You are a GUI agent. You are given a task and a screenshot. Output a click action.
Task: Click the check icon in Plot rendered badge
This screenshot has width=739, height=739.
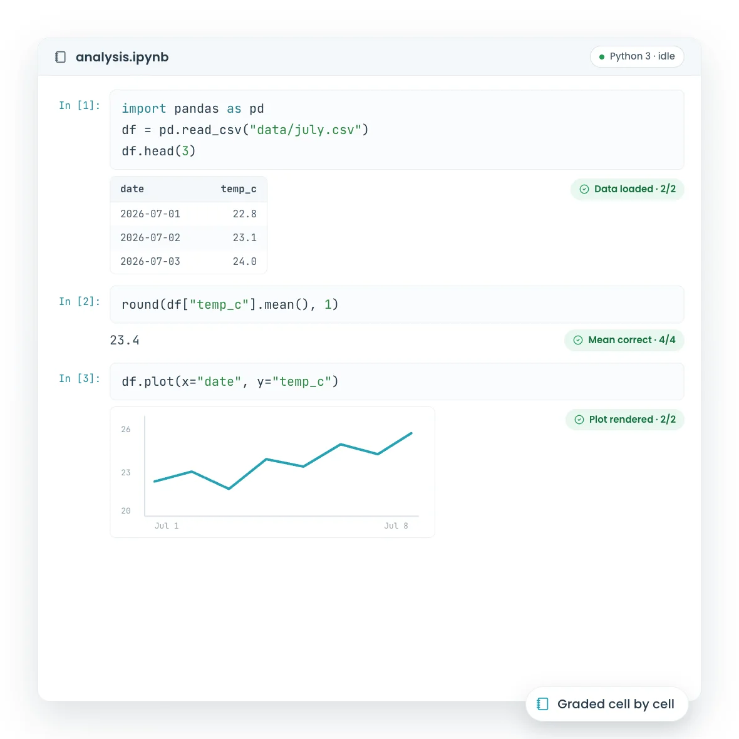click(x=579, y=420)
